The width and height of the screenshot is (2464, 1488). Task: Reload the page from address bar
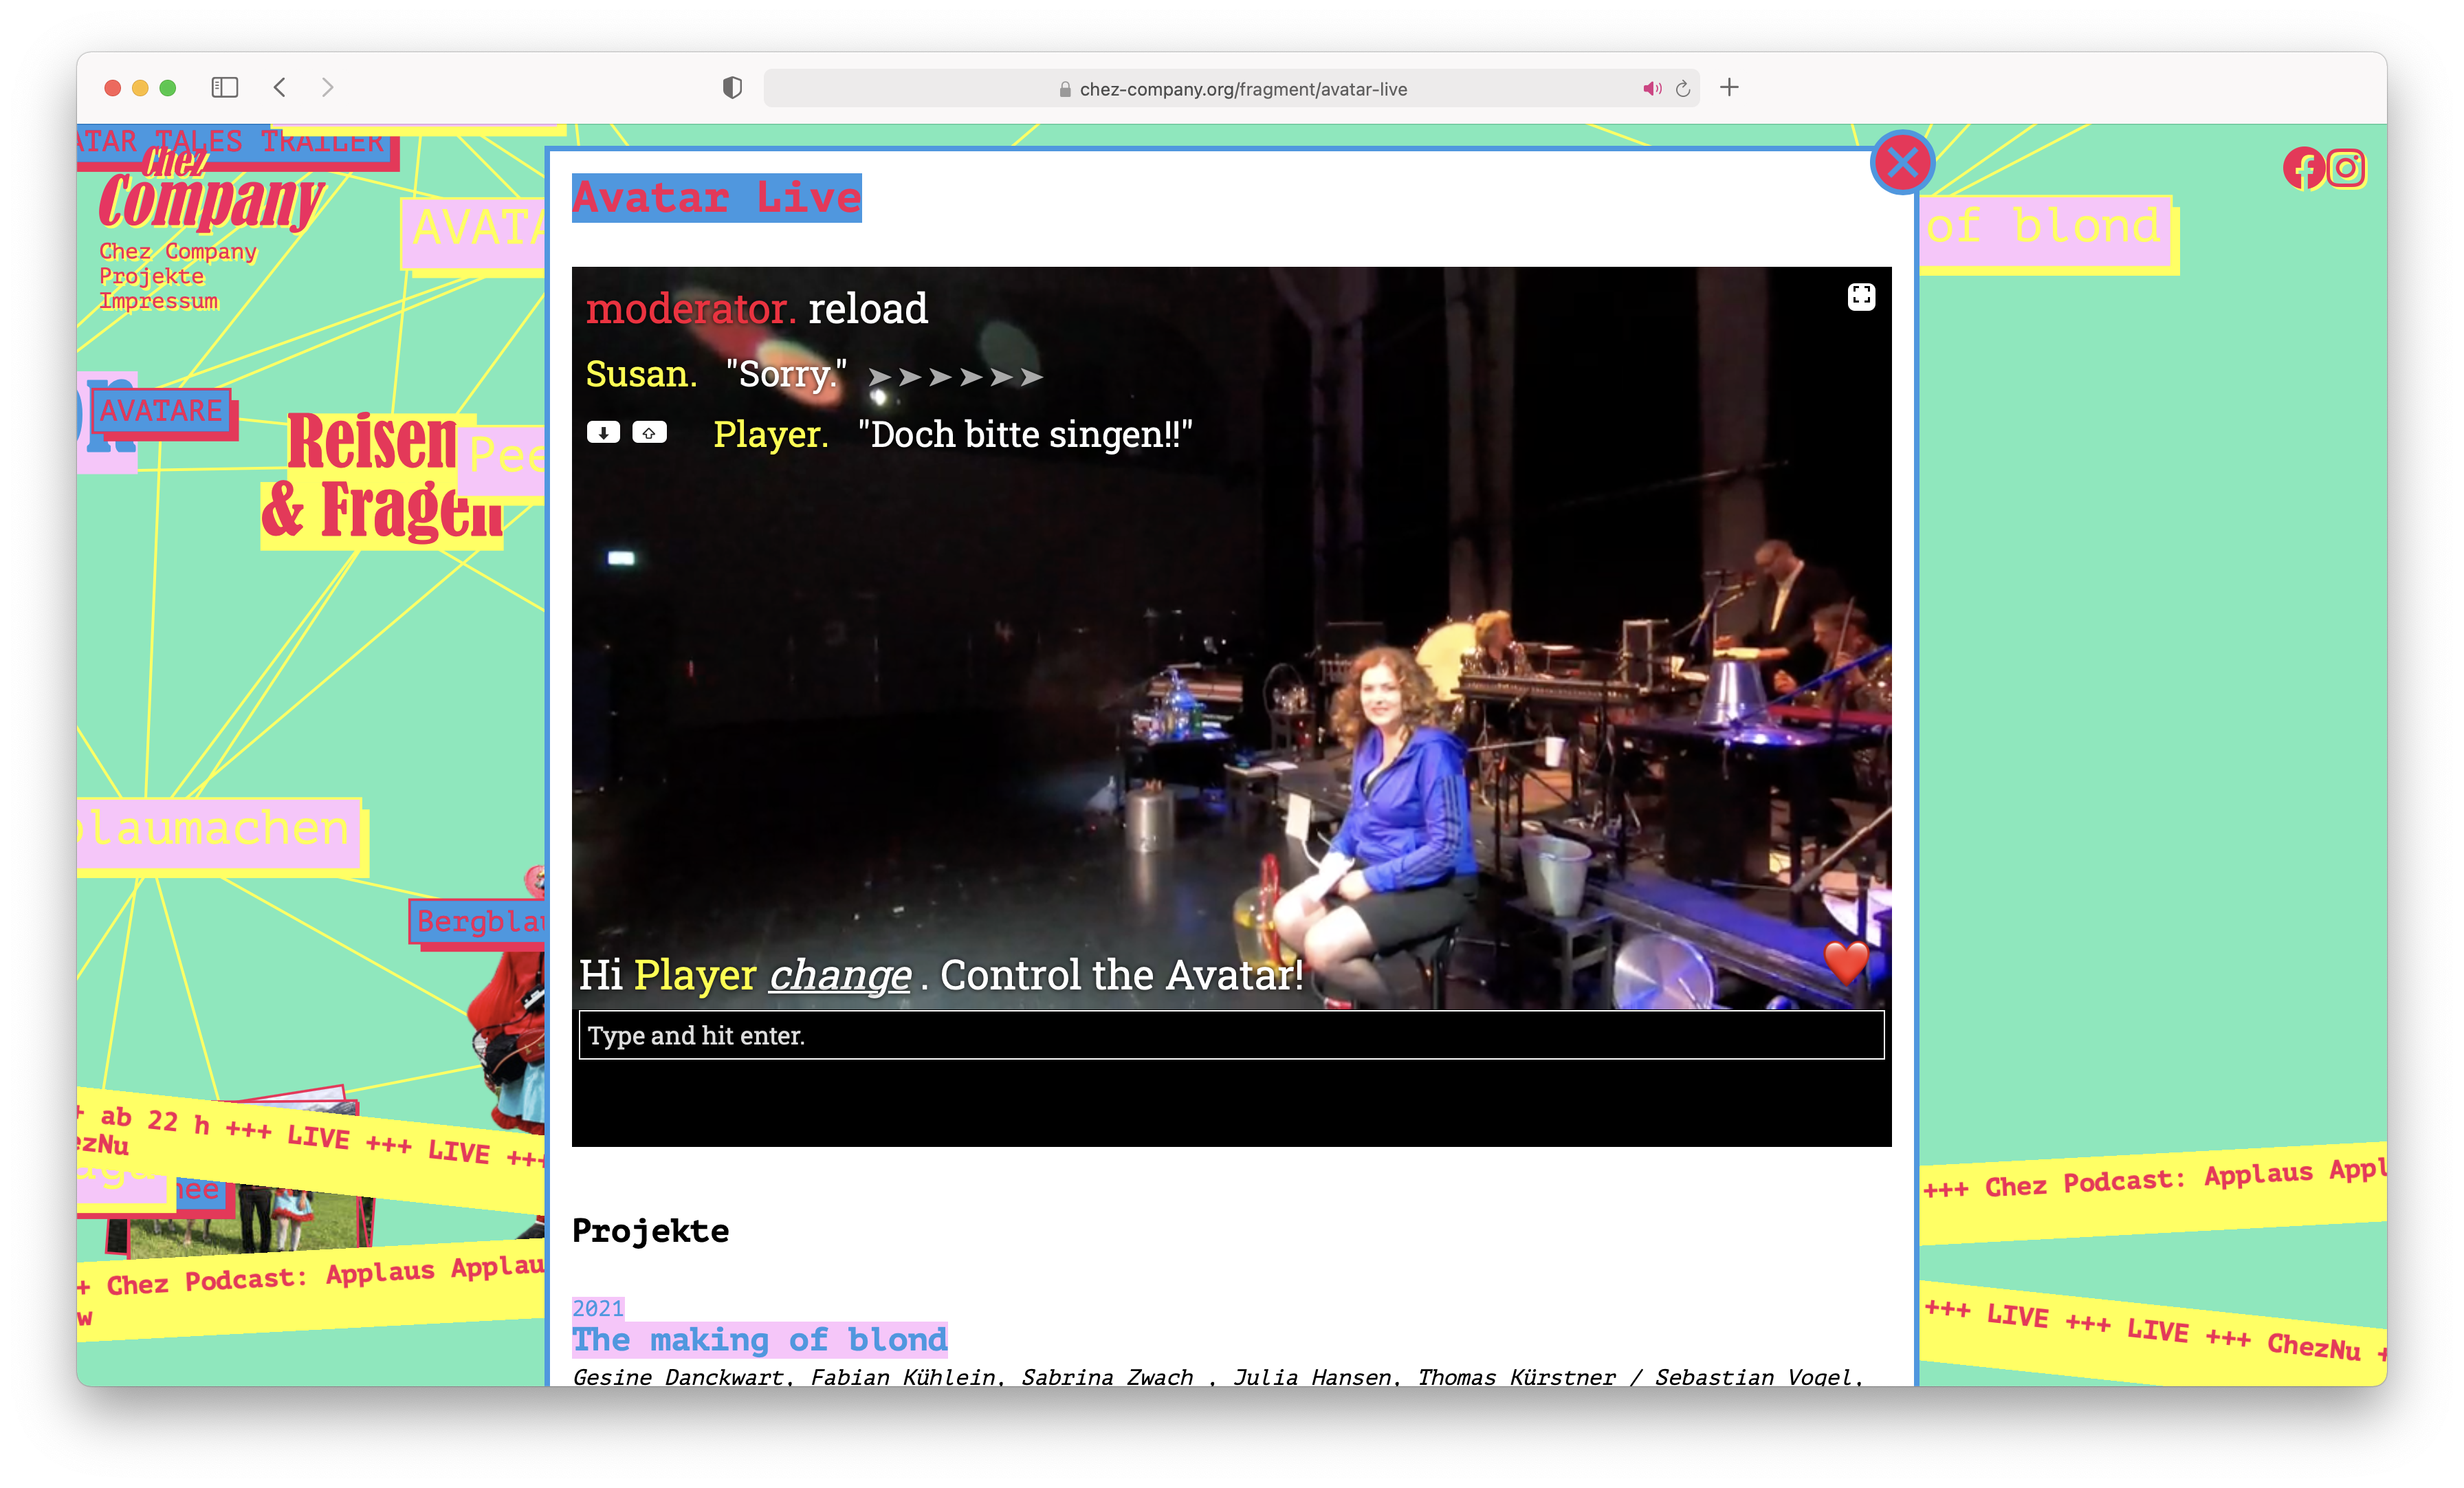[x=1683, y=89]
